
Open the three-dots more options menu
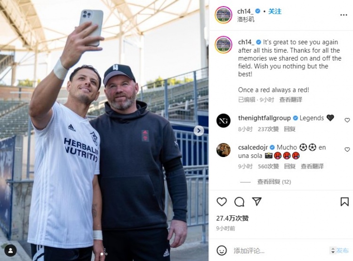click(344, 15)
